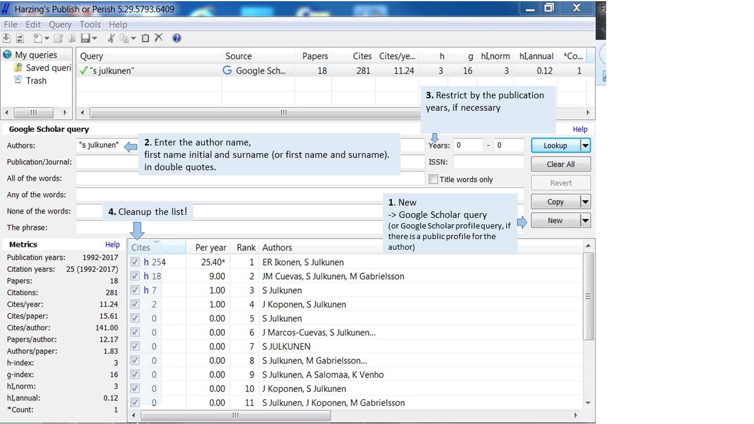Sort results by Rank column header
The height and width of the screenshot is (424, 754).
[x=244, y=247]
